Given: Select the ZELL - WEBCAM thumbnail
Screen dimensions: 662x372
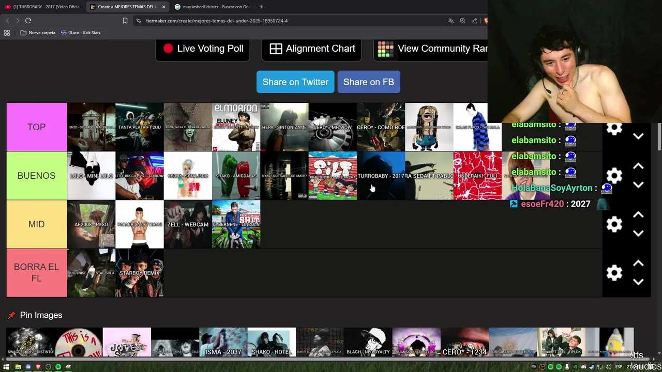Looking at the screenshot, I should (188, 224).
